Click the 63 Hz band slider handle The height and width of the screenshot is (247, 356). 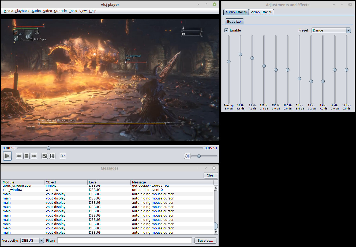[252, 58]
